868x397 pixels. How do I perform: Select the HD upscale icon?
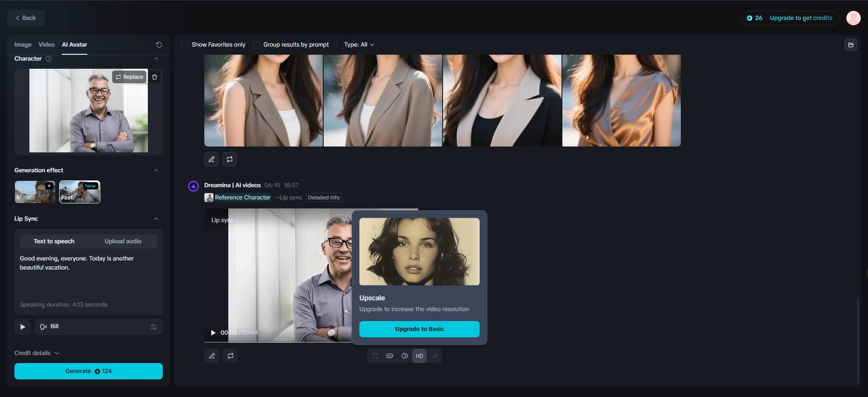419,356
